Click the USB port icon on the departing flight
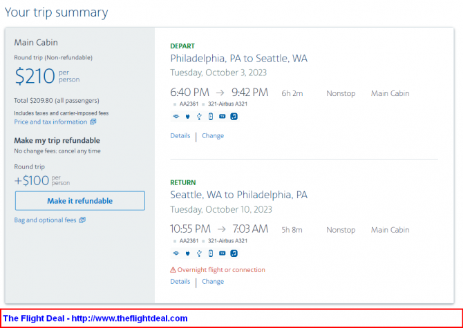The image size is (463, 328). [x=199, y=117]
